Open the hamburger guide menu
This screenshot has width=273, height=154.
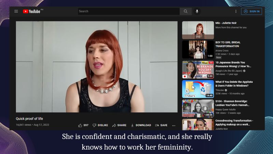16,11
